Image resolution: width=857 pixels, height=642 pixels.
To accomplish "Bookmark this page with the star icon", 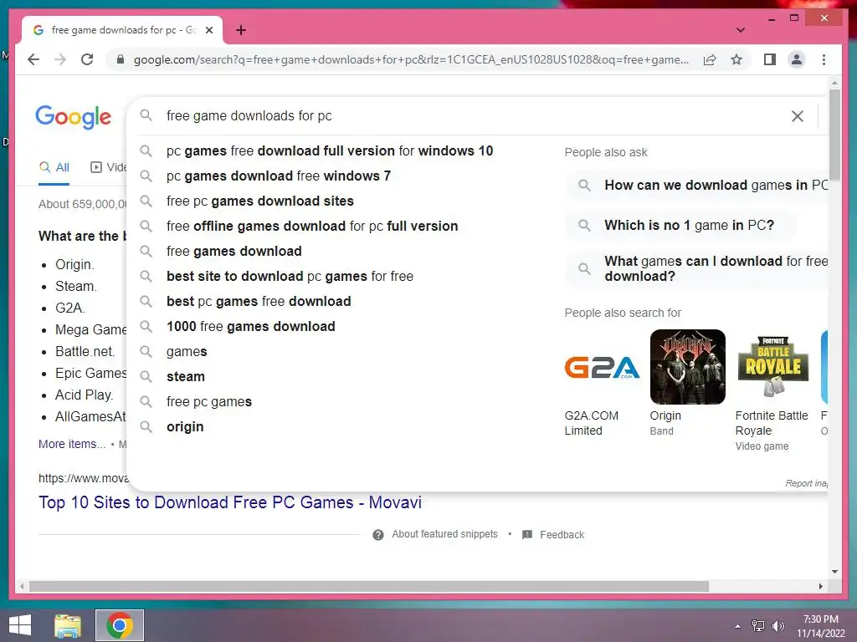I will point(736,59).
